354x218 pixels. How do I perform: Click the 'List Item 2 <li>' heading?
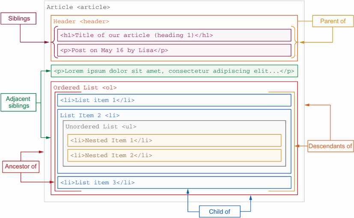90,115
